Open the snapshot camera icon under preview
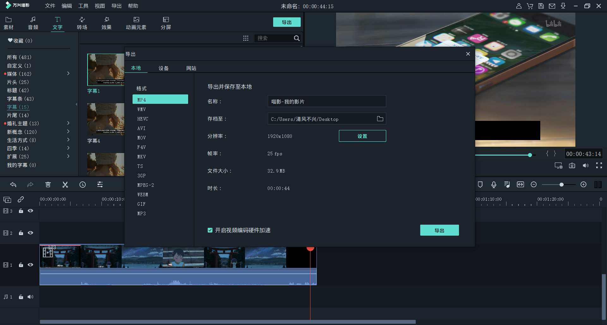This screenshot has width=607, height=325. (x=572, y=166)
